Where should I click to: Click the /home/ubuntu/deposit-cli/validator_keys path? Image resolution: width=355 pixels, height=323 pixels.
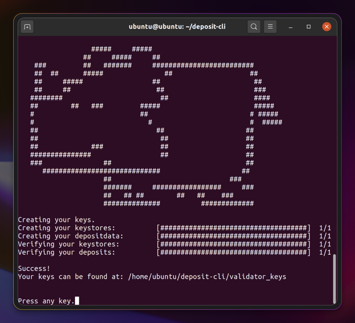[207, 277]
